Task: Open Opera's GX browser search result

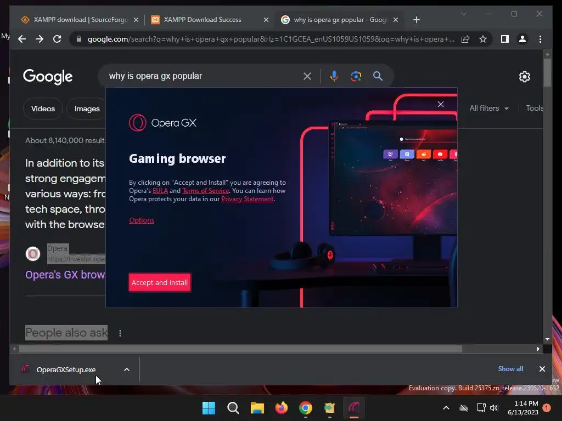Action: [x=65, y=275]
